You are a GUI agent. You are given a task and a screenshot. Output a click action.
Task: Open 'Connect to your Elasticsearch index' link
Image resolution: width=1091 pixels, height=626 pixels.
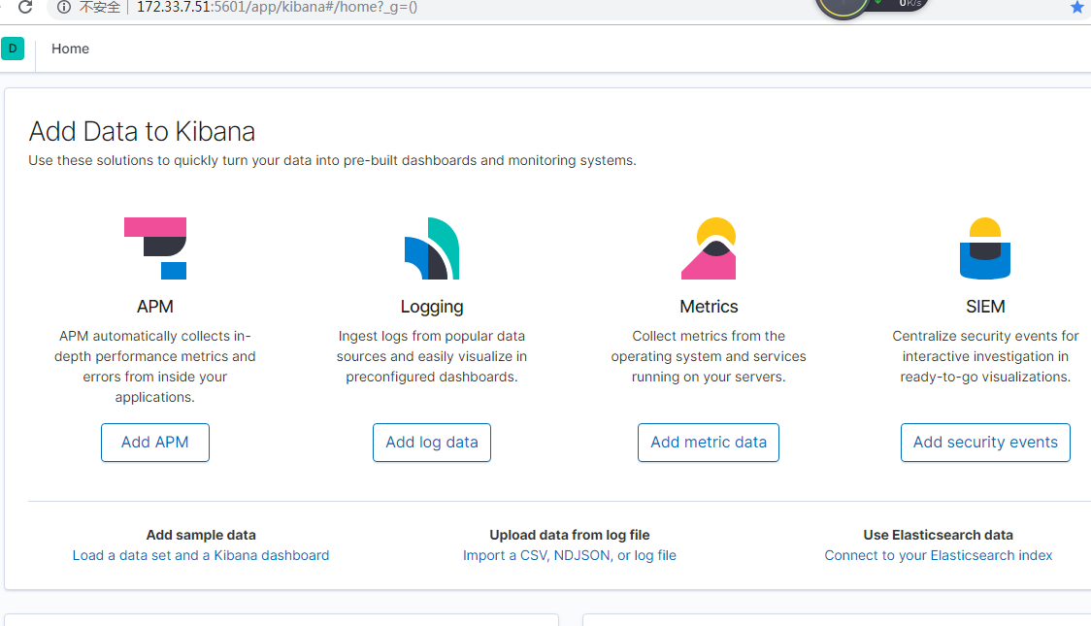[x=939, y=555]
